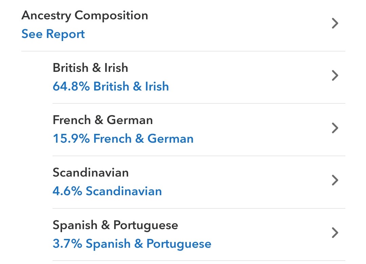Expand the dark Scandinavian heading
The width and height of the screenshot is (366, 264).
[x=90, y=173]
